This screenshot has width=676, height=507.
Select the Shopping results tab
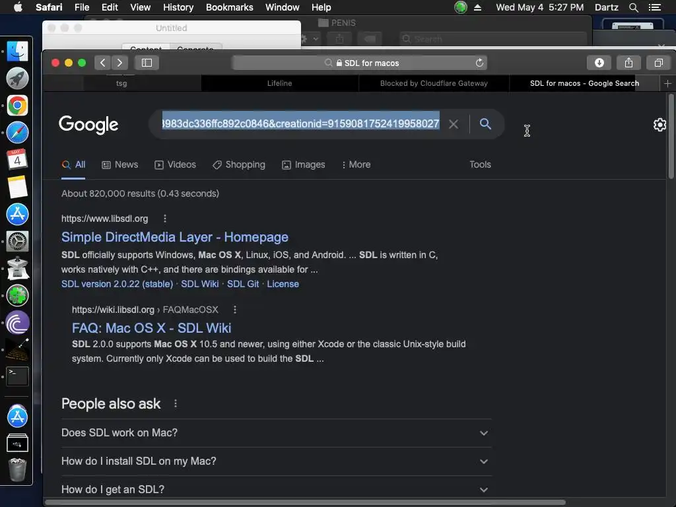point(239,164)
